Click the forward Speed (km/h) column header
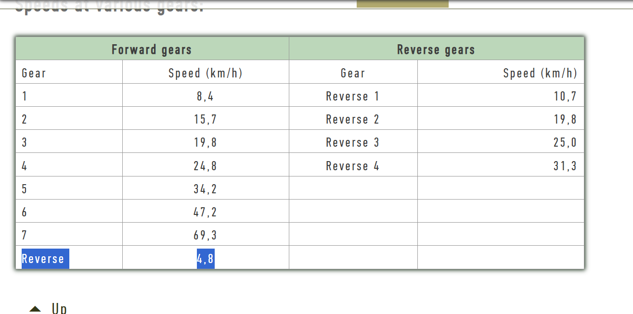633x314 pixels. [206, 73]
